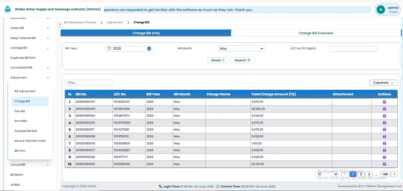
Task: Open Error Bills in the sidebar
Action: (21, 121)
